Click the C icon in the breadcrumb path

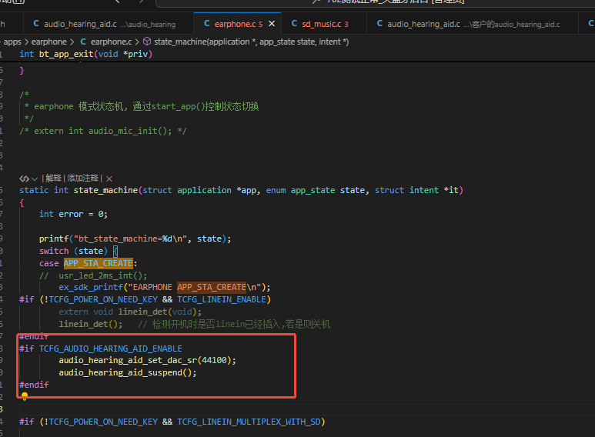pos(83,42)
